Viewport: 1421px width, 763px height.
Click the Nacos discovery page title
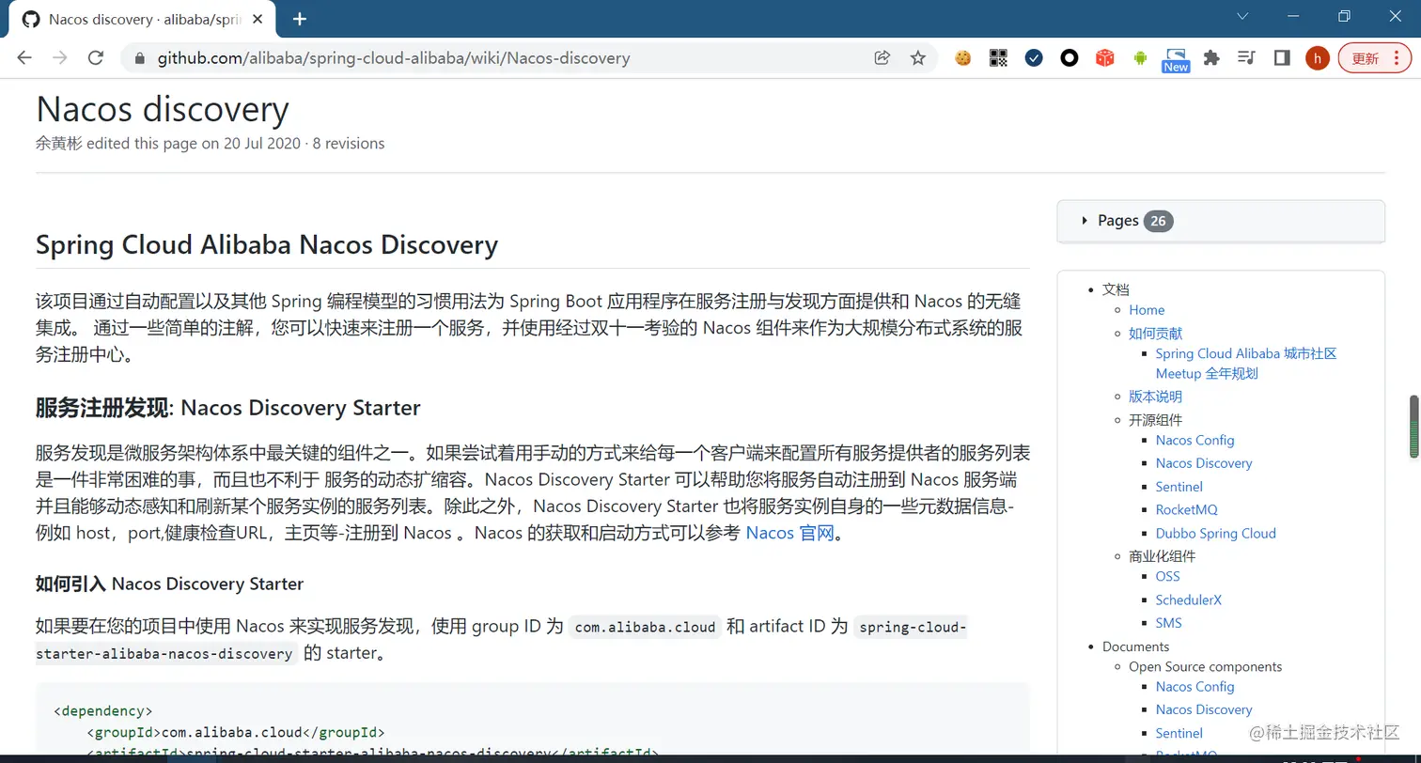click(x=162, y=110)
